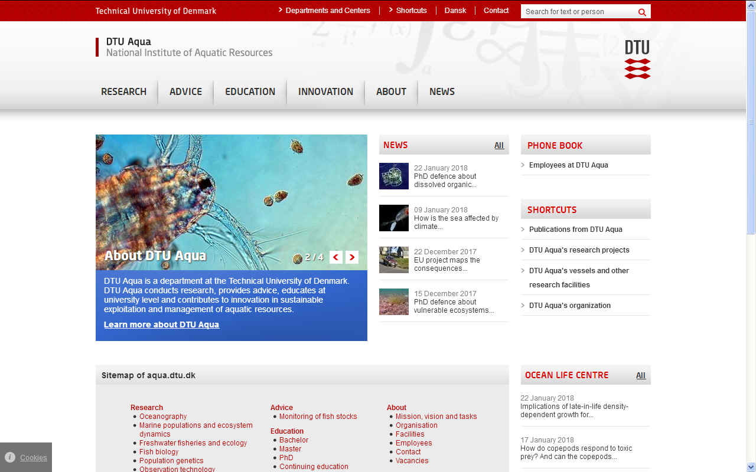756x472 pixels.
Task: Click the DTU logo
Action: pos(637,59)
